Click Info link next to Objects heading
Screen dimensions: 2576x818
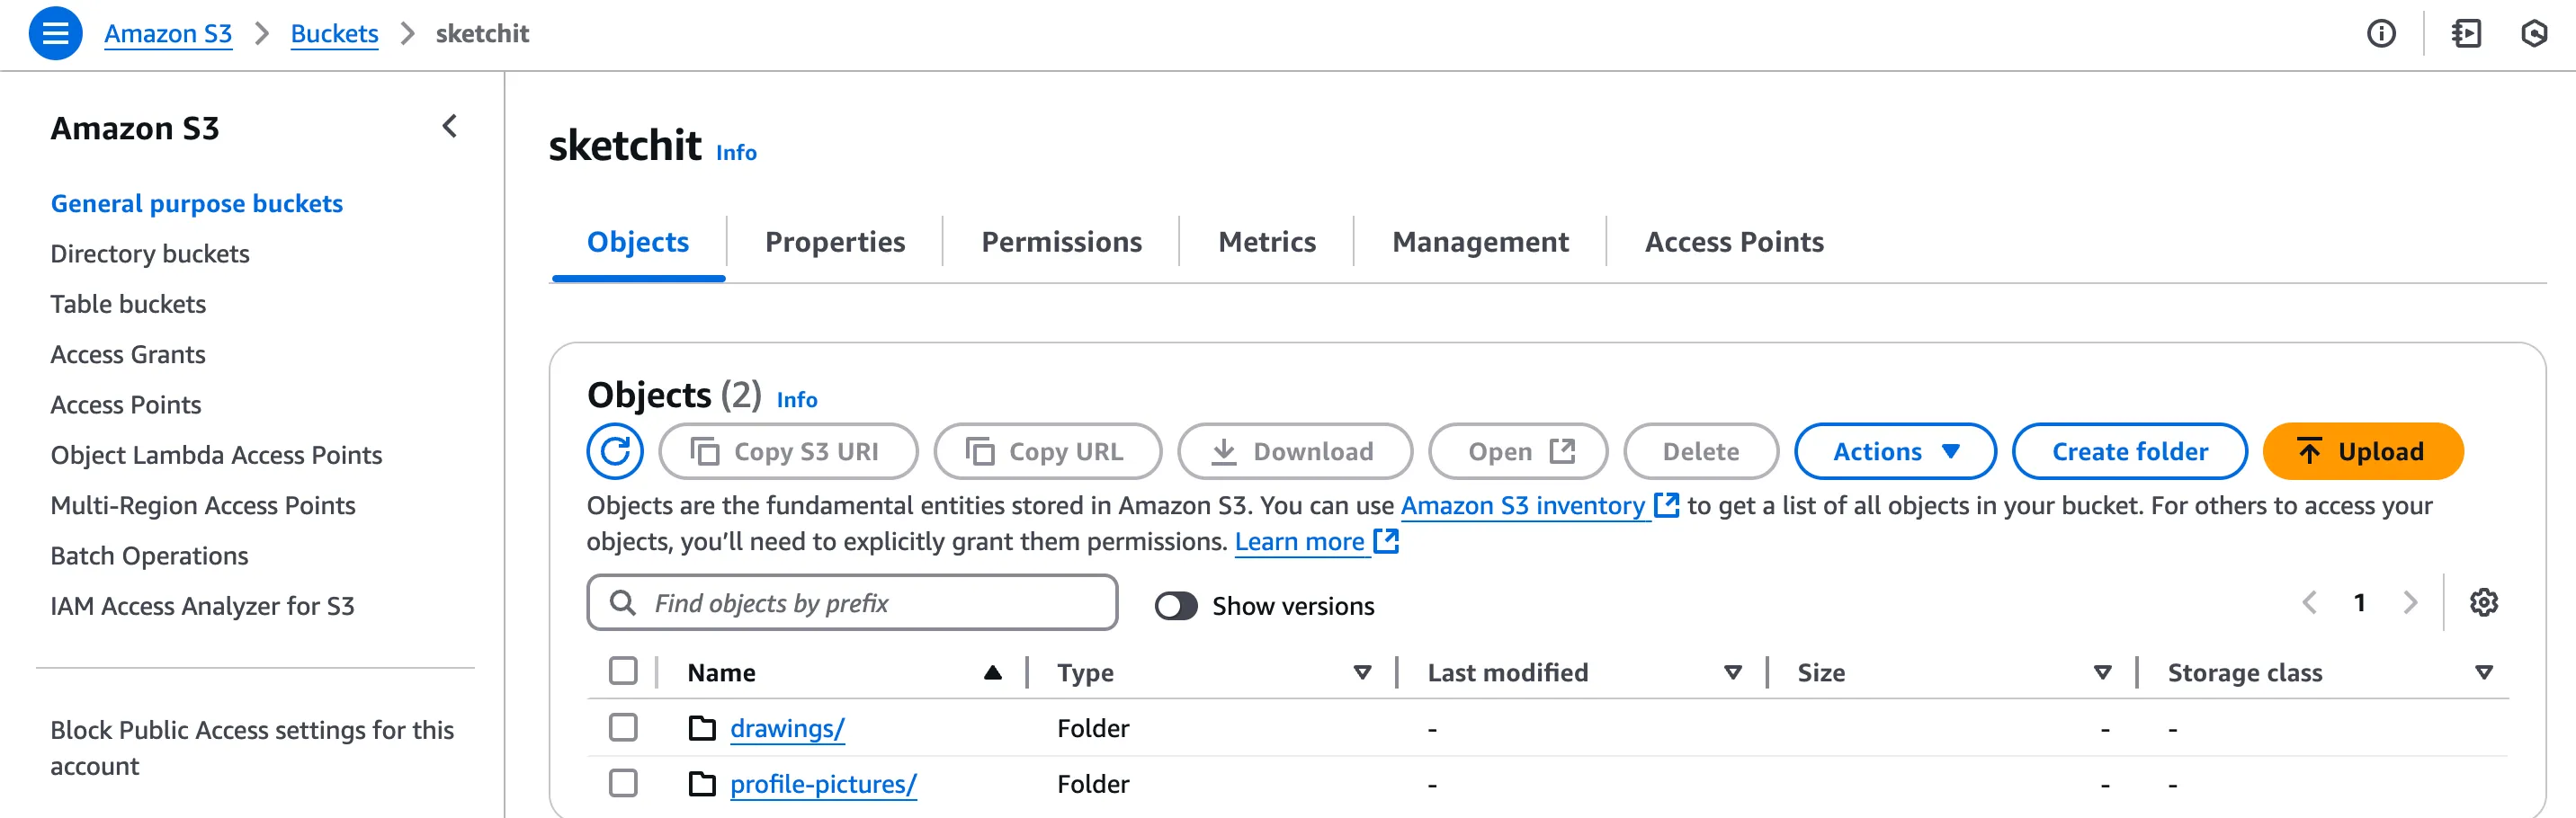point(797,400)
